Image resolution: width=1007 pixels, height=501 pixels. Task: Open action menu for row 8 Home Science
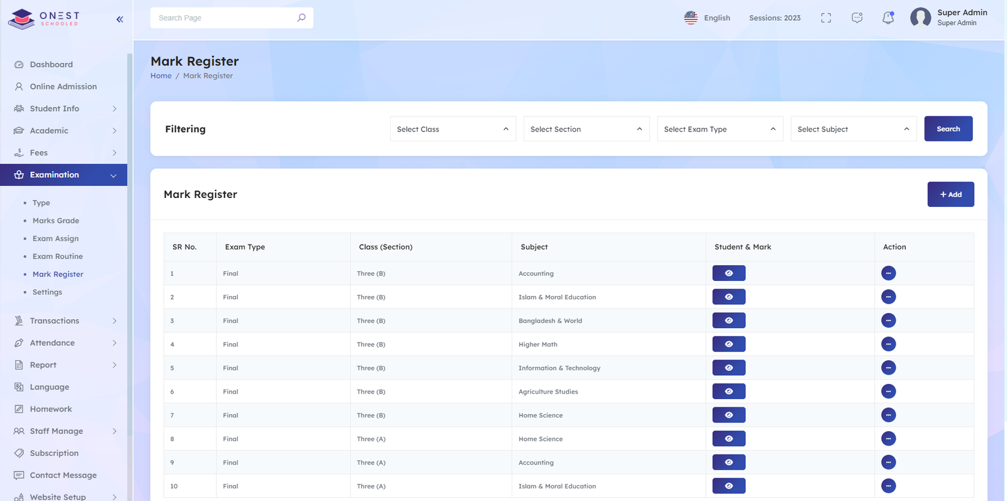888,439
